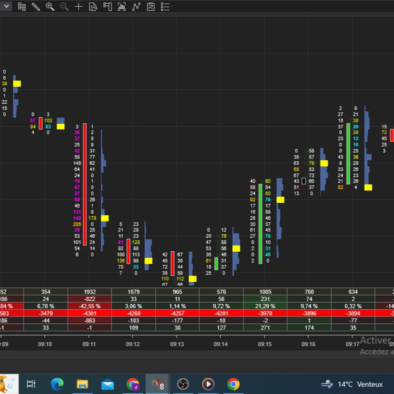Select the 0,32 % cell
This screenshot has width=394, height=394.
(x=353, y=306)
